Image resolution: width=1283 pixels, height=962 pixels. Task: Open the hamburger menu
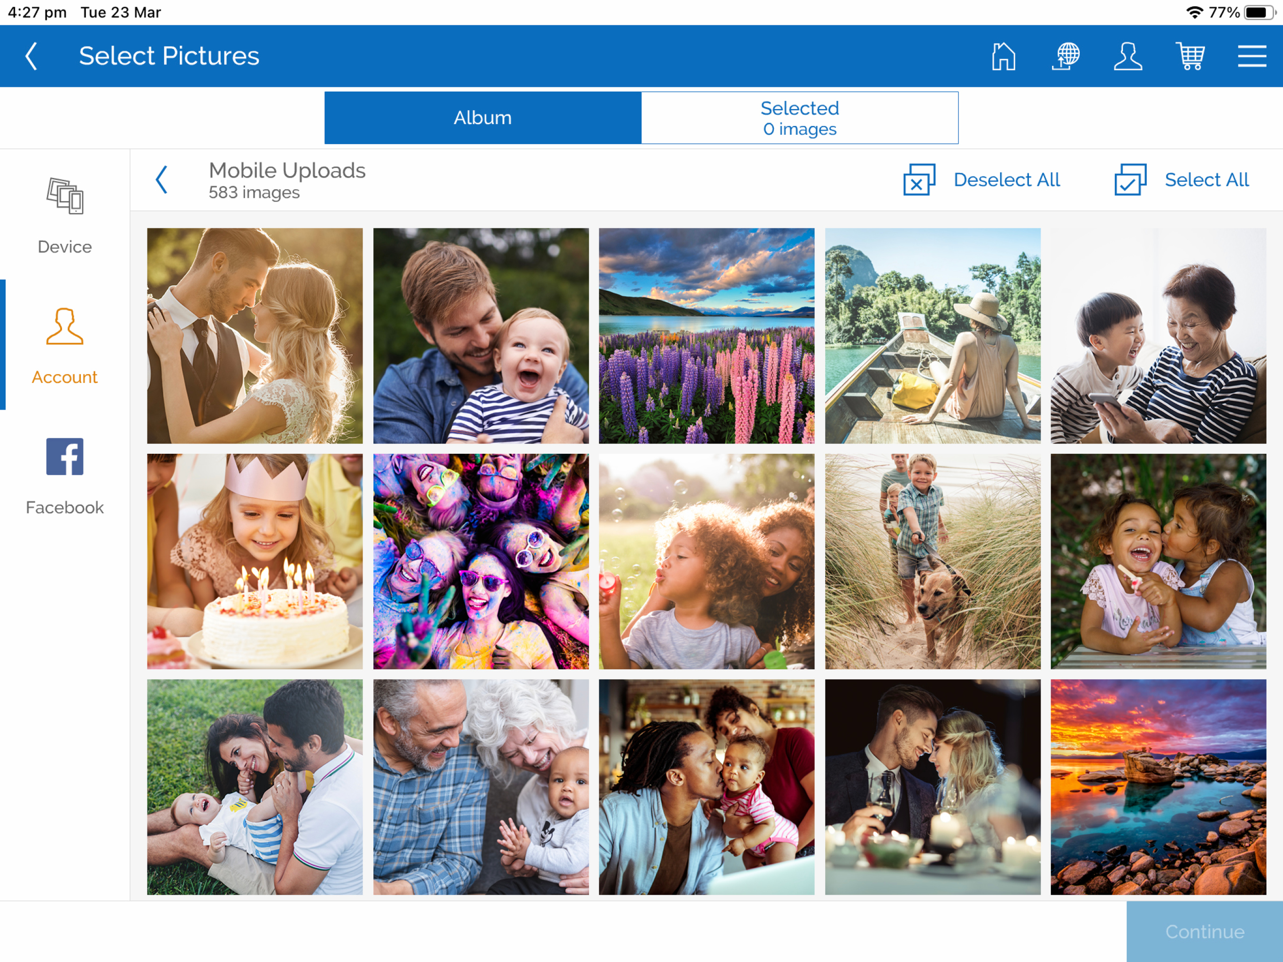point(1252,56)
